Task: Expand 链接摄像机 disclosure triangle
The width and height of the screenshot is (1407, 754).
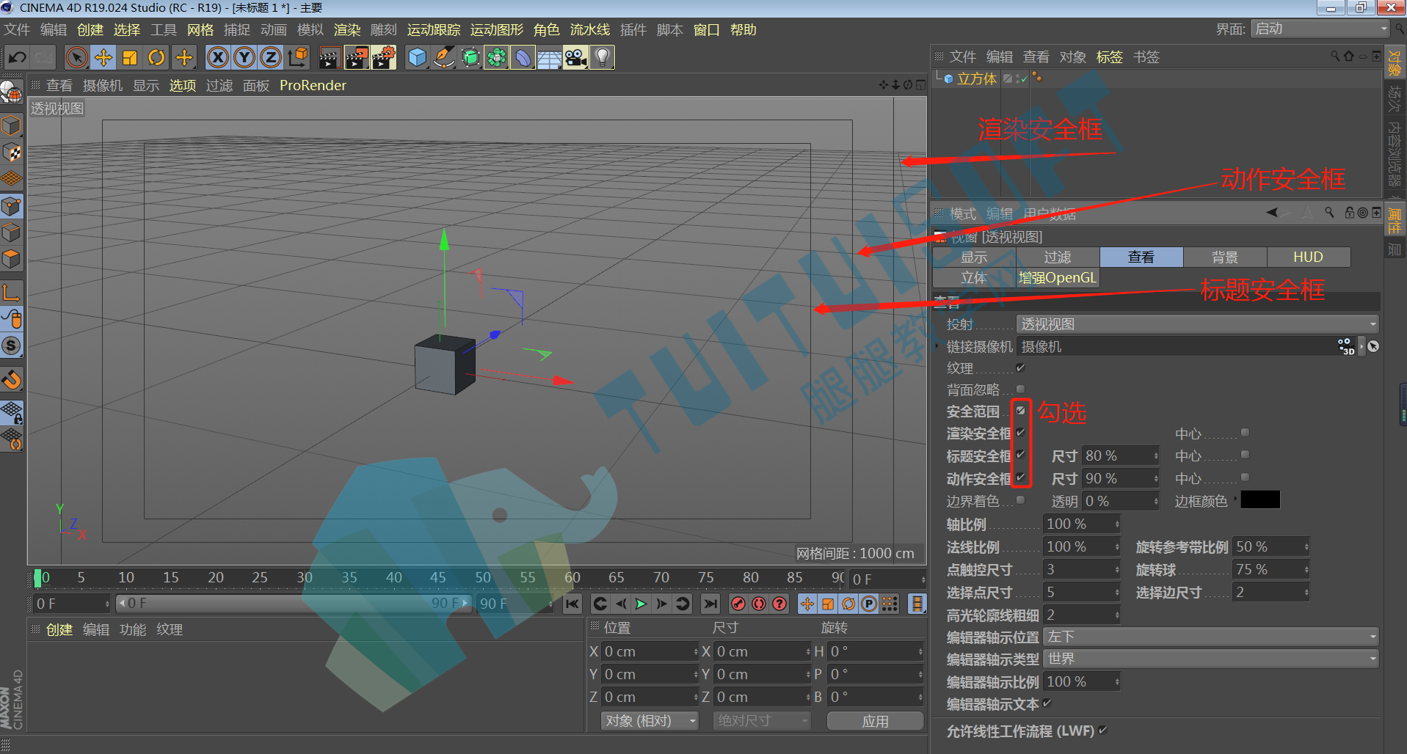Action: point(937,346)
